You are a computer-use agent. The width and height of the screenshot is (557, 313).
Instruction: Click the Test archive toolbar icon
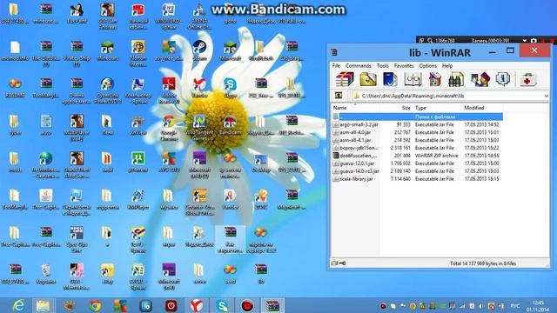[390, 79]
